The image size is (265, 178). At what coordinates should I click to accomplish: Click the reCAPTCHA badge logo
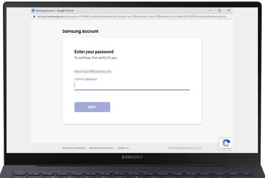pyautogui.click(x=226, y=143)
